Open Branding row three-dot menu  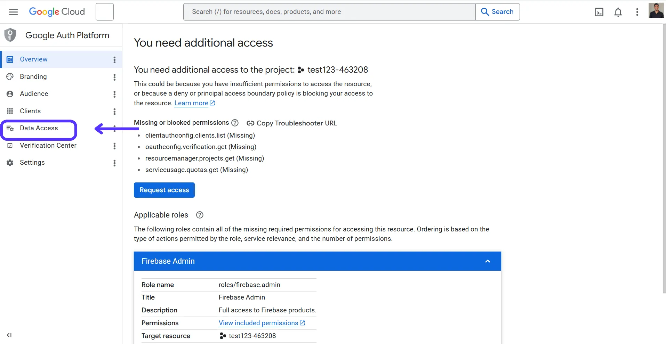[114, 77]
